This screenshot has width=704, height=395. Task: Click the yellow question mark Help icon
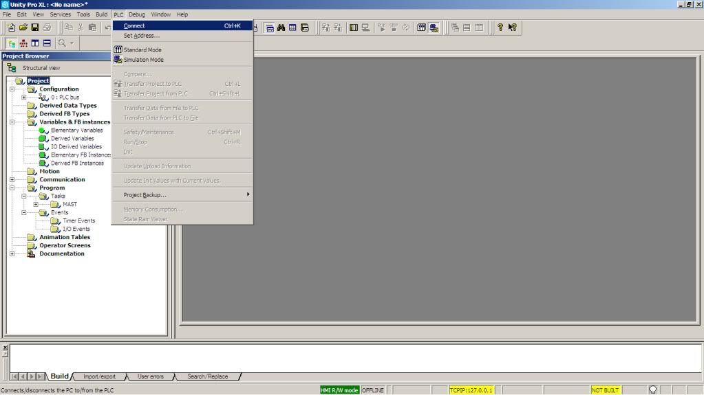pyautogui.click(x=500, y=27)
